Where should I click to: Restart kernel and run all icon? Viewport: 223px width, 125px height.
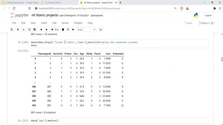[73, 30]
